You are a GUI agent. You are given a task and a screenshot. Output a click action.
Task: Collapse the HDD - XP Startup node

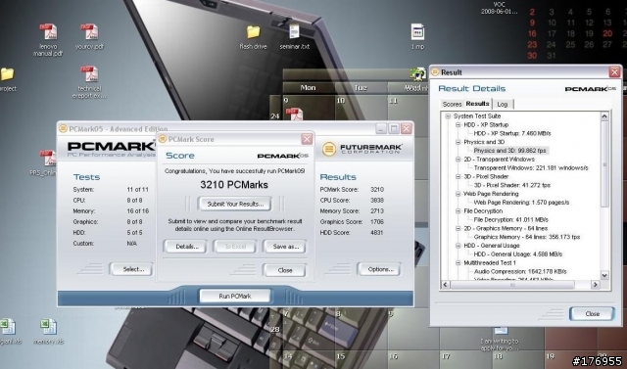[x=458, y=125]
